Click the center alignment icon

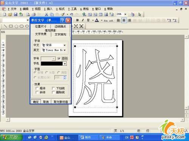(x=124, y=20)
